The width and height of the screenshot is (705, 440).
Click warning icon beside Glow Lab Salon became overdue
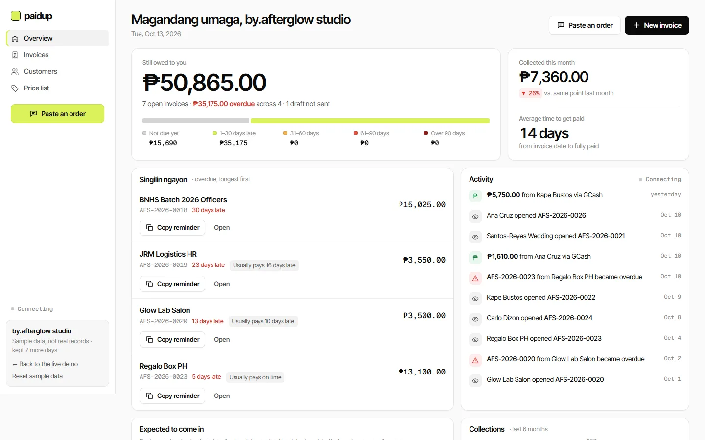475,360
